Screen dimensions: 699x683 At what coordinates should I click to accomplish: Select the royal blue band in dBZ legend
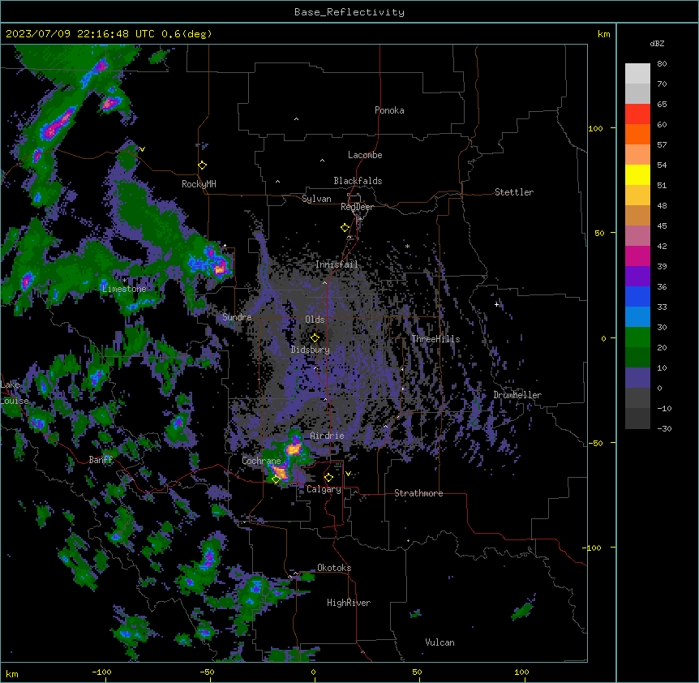pyautogui.click(x=637, y=296)
